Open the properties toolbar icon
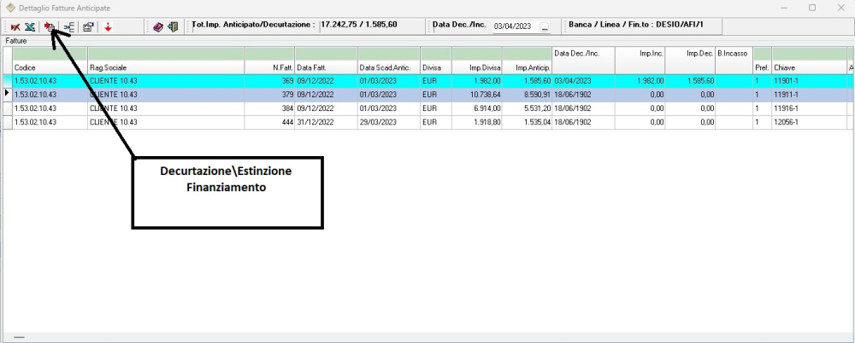 [88, 27]
